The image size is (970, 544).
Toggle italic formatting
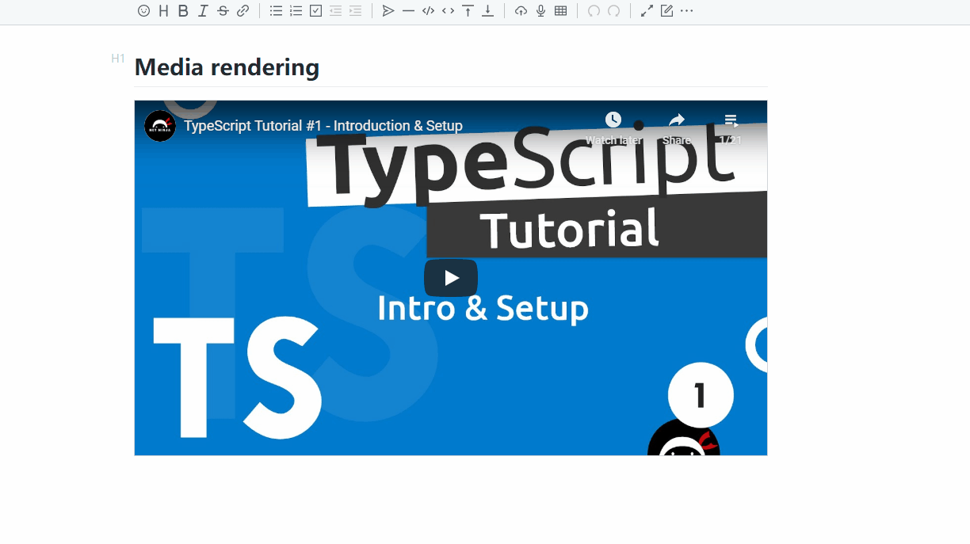pos(203,11)
